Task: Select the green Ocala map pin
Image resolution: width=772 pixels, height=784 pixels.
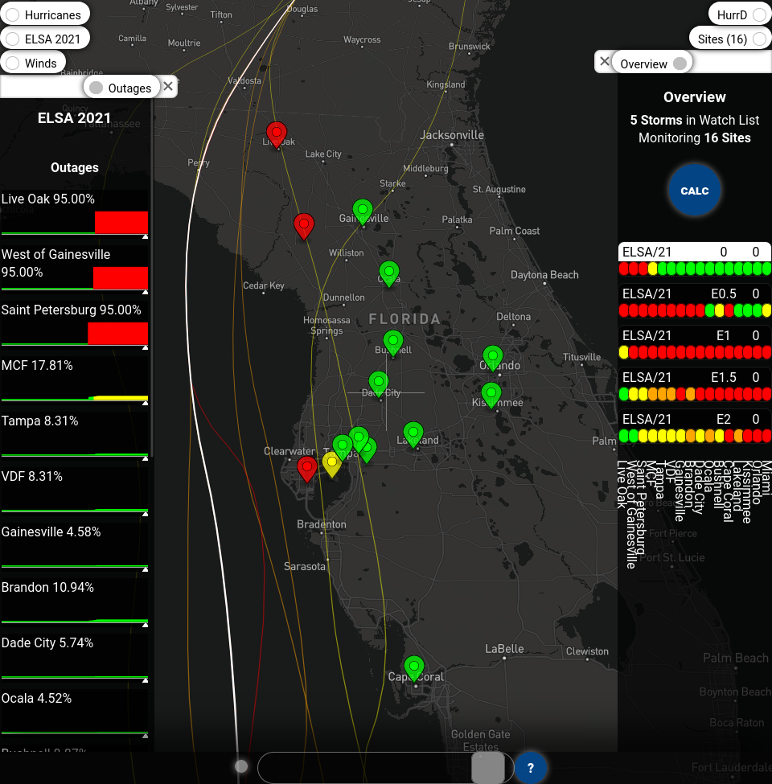Action: [x=389, y=273]
